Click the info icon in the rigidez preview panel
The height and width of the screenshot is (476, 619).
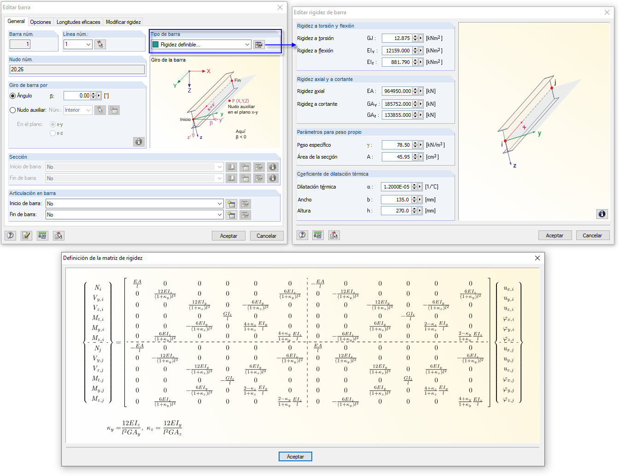tap(601, 214)
